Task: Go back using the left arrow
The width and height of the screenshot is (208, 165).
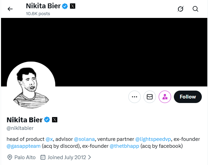Action: pyautogui.click(x=10, y=9)
